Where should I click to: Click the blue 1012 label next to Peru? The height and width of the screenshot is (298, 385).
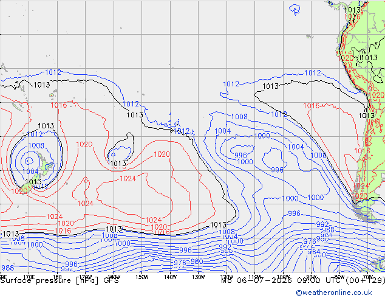(313, 73)
